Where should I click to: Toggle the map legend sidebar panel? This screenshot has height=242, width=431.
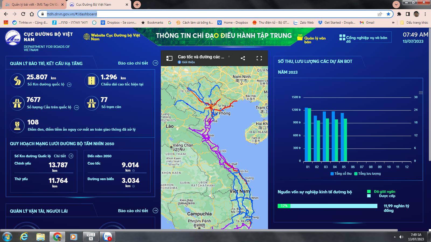[169, 58]
